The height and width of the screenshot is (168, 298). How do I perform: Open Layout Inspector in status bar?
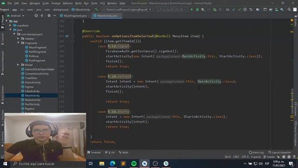tap(279, 153)
